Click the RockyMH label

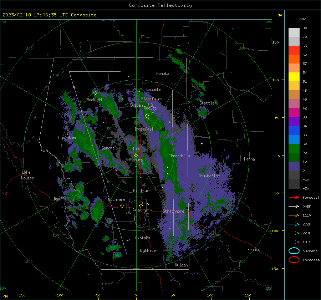[94, 100]
